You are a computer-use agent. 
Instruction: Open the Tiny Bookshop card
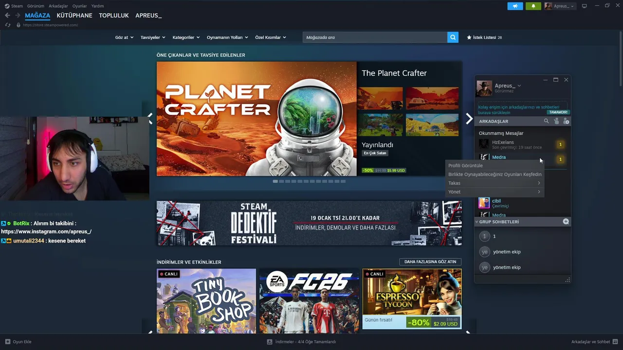coord(206,300)
